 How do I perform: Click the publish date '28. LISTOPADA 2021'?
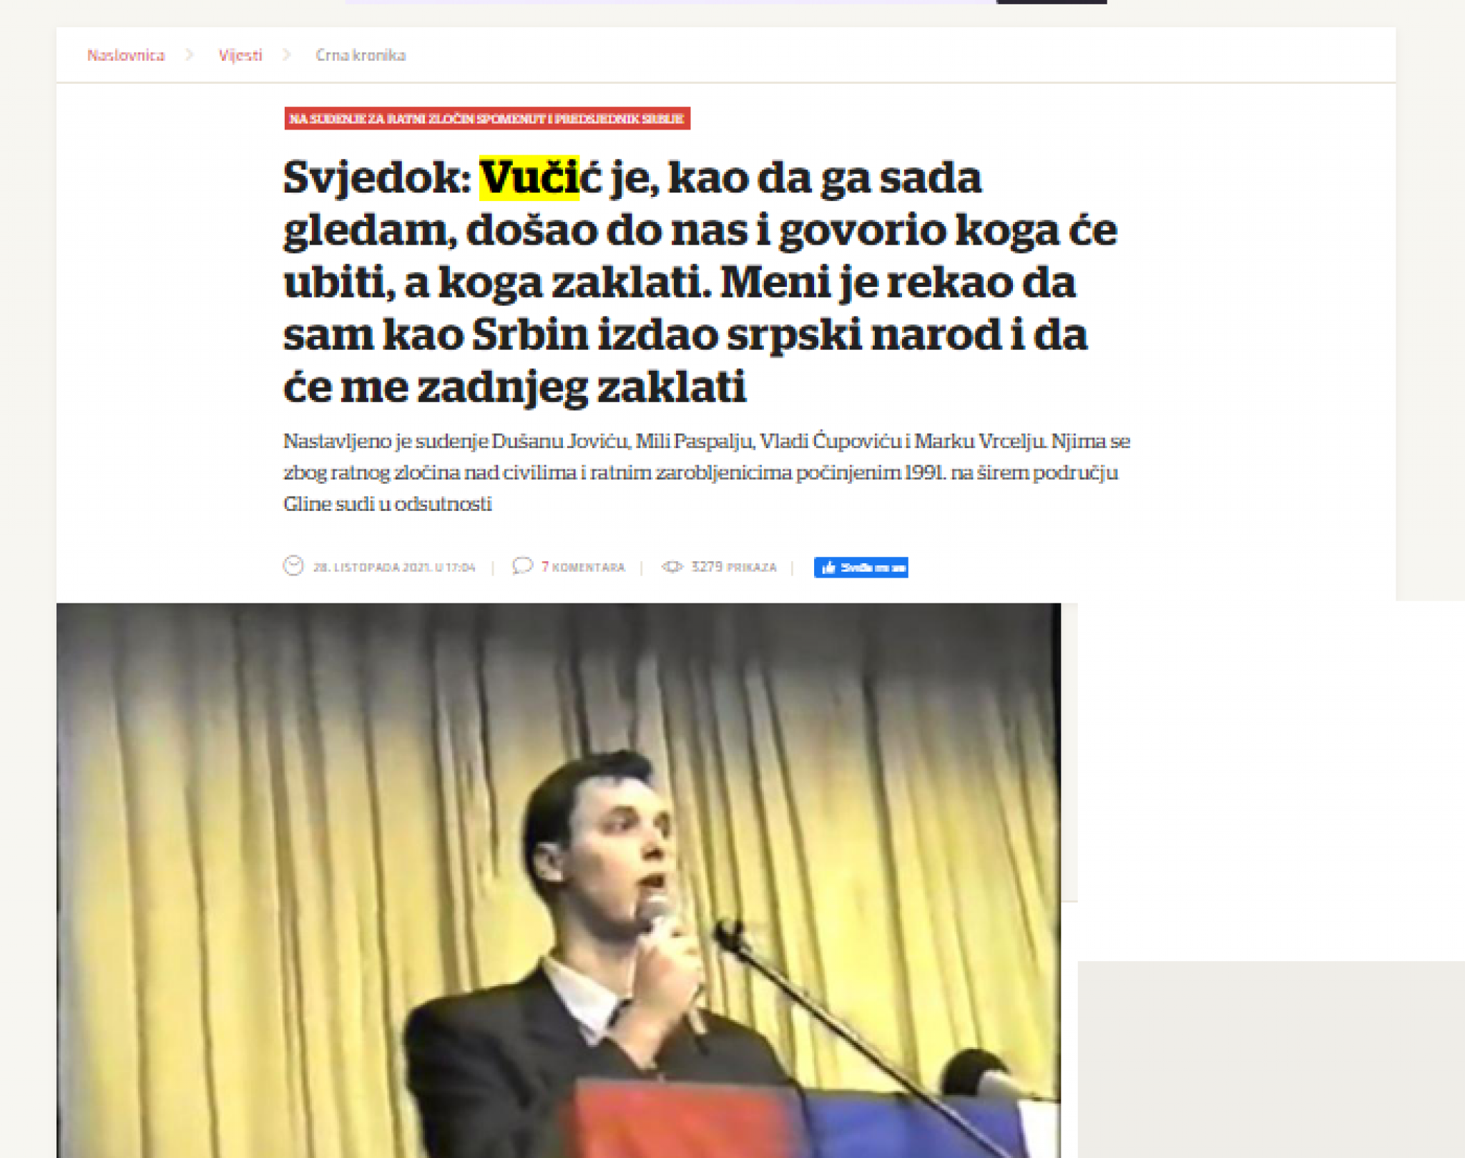click(x=394, y=566)
